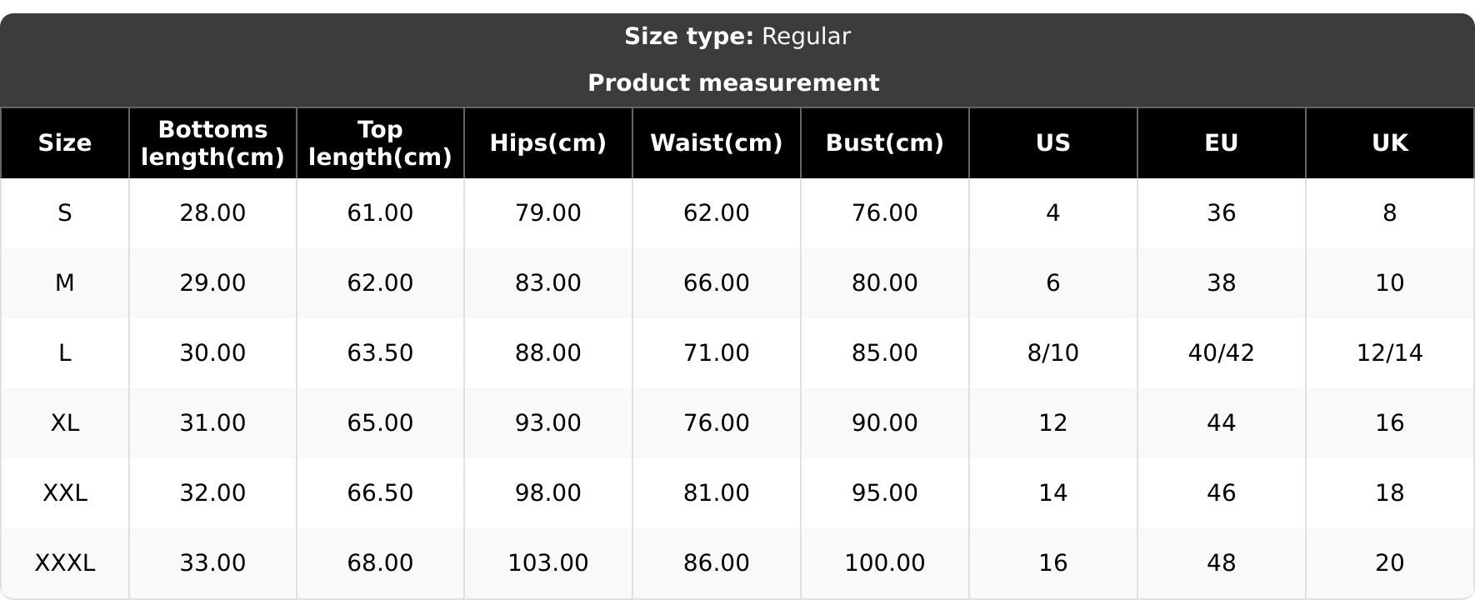This screenshot has height=600, width=1475.
Task: Select the 63.50 top length cell
Action: pyautogui.click(x=380, y=353)
